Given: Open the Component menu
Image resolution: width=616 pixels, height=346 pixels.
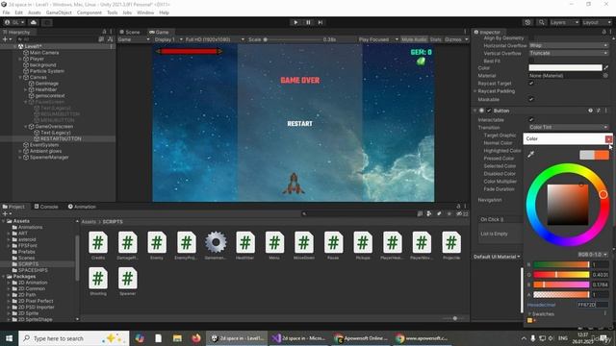Looking at the screenshot, I should [x=90, y=12].
